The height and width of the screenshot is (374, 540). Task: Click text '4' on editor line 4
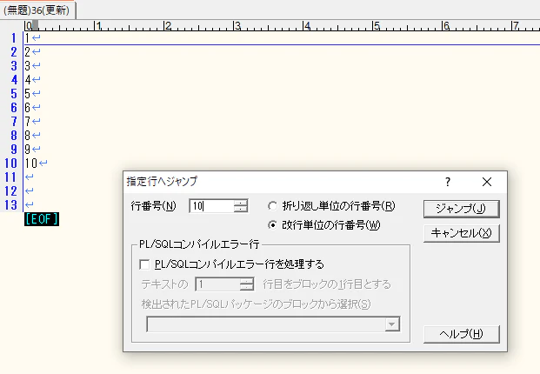(28, 80)
